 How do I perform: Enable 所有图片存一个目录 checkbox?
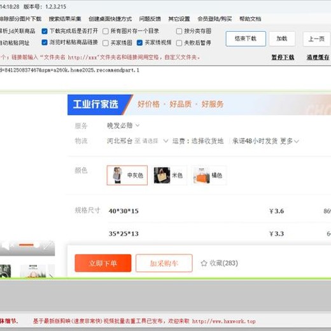coord(106,31)
